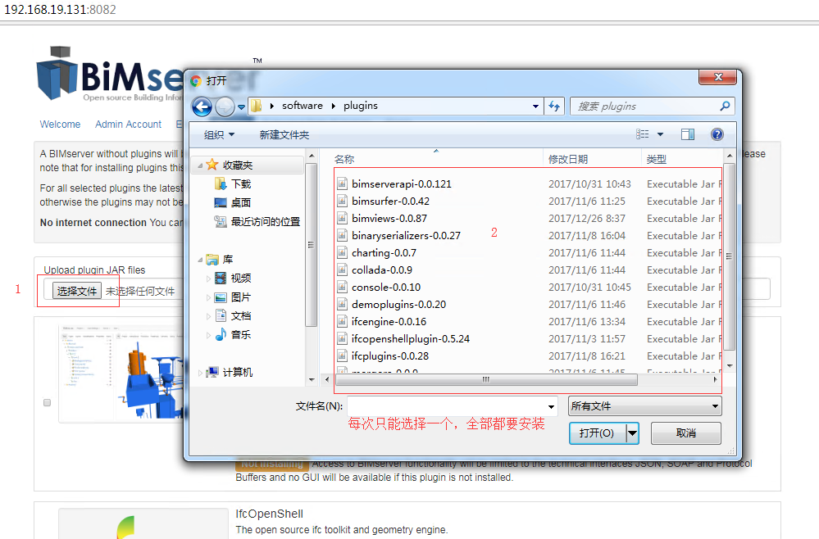The image size is (819, 539).
Task: Click the bimsurfer-0.0.42 jar icon
Action: 342,201
